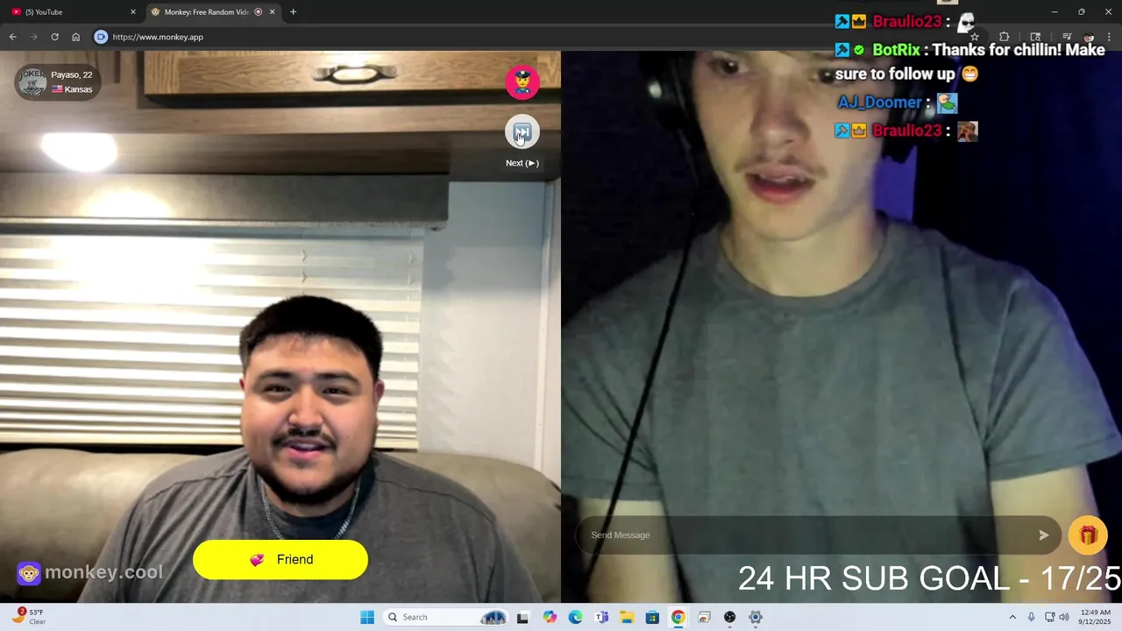Open Settings gear on the taskbar
This screenshot has height=631, width=1122.
(756, 618)
